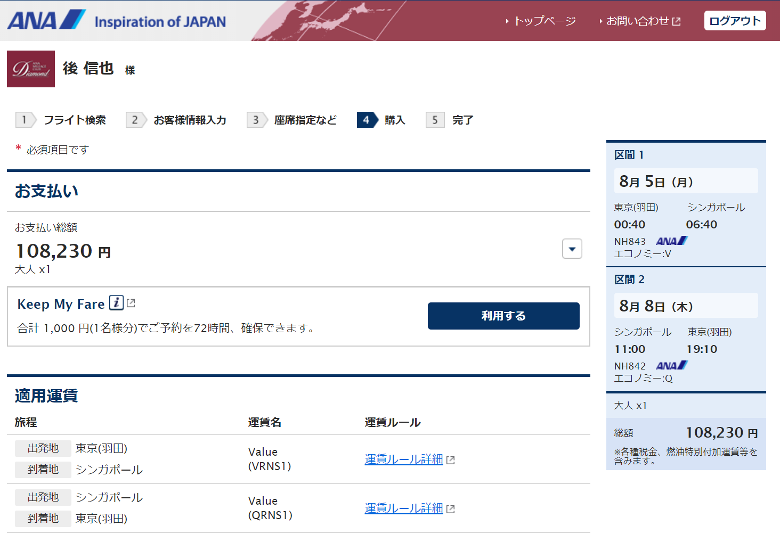Click the 旅程 column header
The width and height of the screenshot is (780, 534).
point(26,423)
